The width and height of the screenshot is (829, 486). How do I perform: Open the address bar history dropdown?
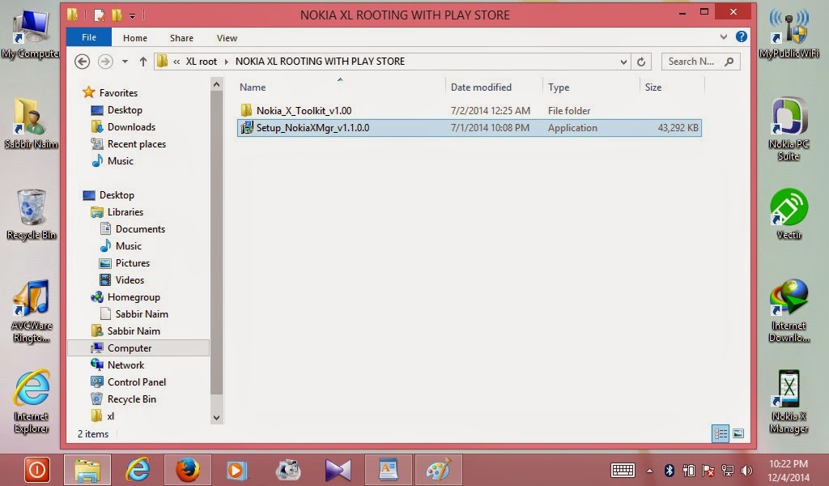(x=623, y=62)
